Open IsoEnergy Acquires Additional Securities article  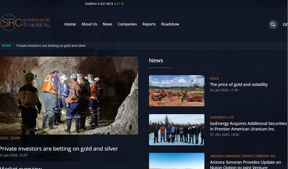tap(248, 126)
